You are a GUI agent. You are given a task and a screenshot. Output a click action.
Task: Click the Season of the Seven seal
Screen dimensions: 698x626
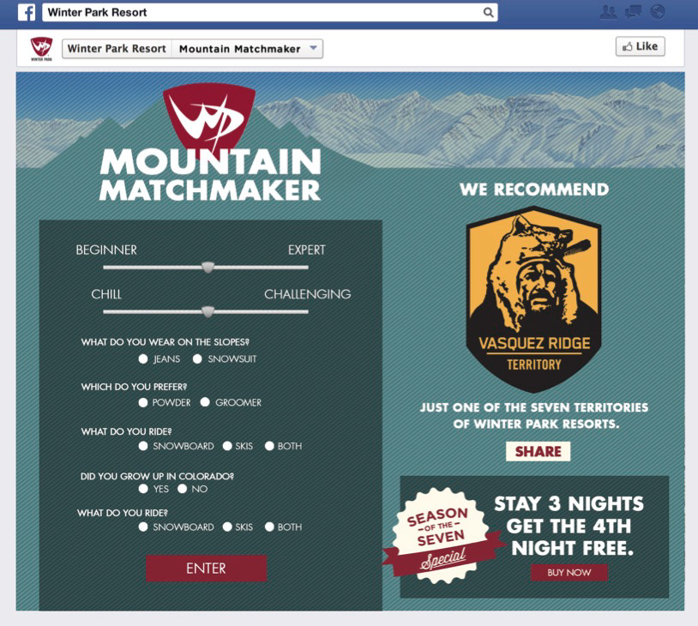point(441,536)
